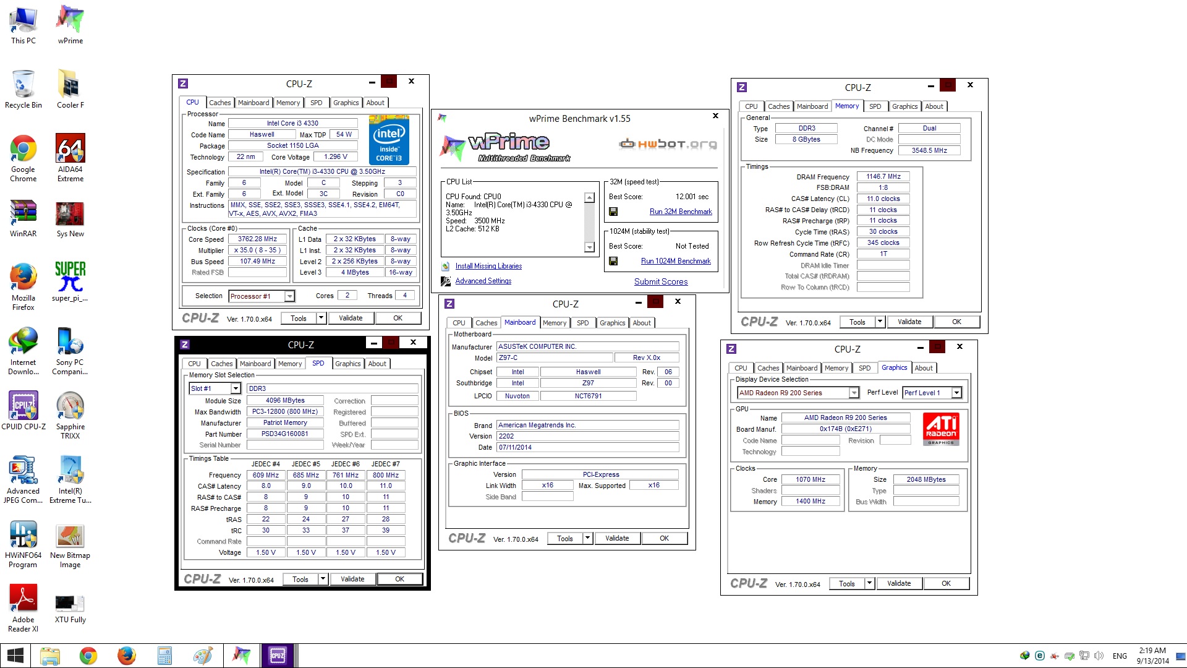Click save icon beside Run 32M Benchmark
This screenshot has width=1187, height=668.
613,212
